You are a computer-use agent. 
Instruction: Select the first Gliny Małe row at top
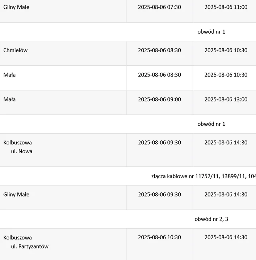128,11
